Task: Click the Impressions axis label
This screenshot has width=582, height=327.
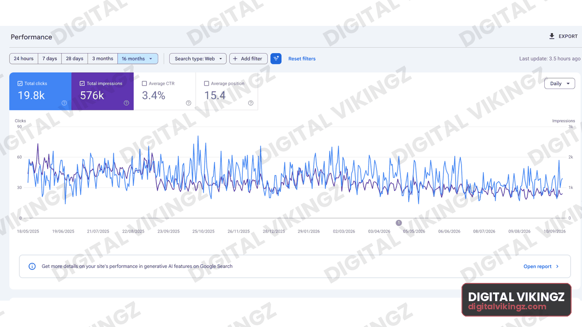Action: [564, 121]
